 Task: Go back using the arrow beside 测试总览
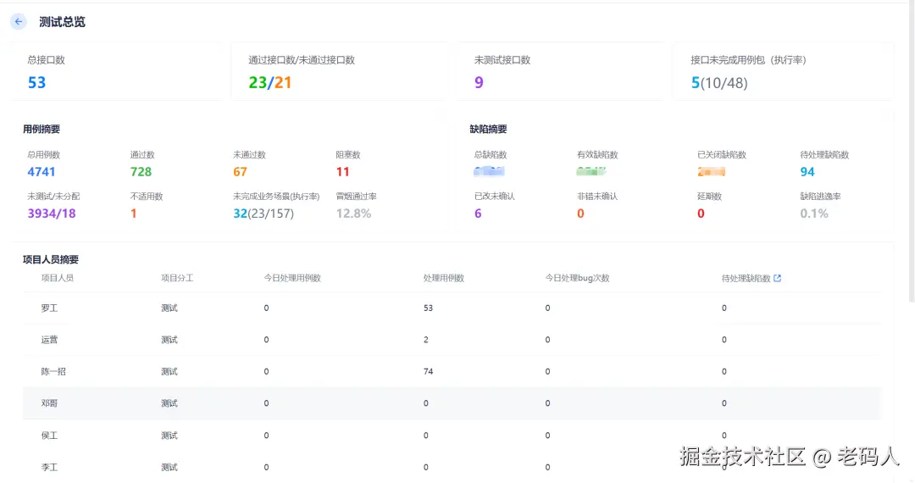click(x=19, y=21)
